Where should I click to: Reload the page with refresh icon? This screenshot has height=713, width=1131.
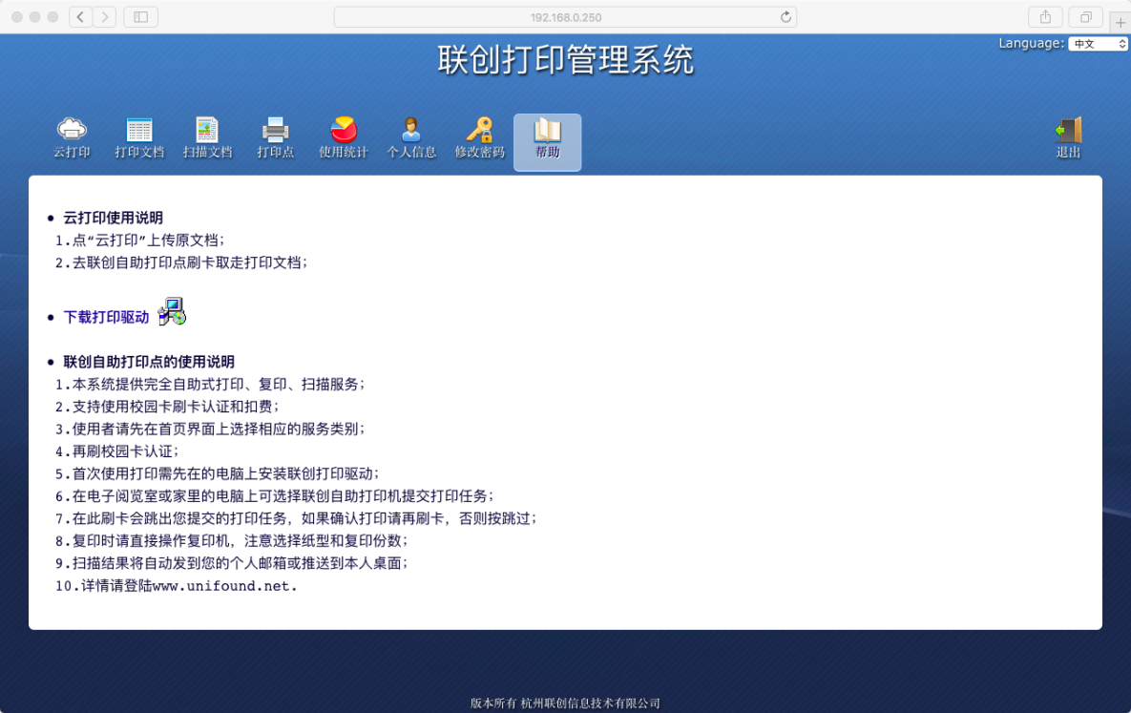click(x=785, y=17)
